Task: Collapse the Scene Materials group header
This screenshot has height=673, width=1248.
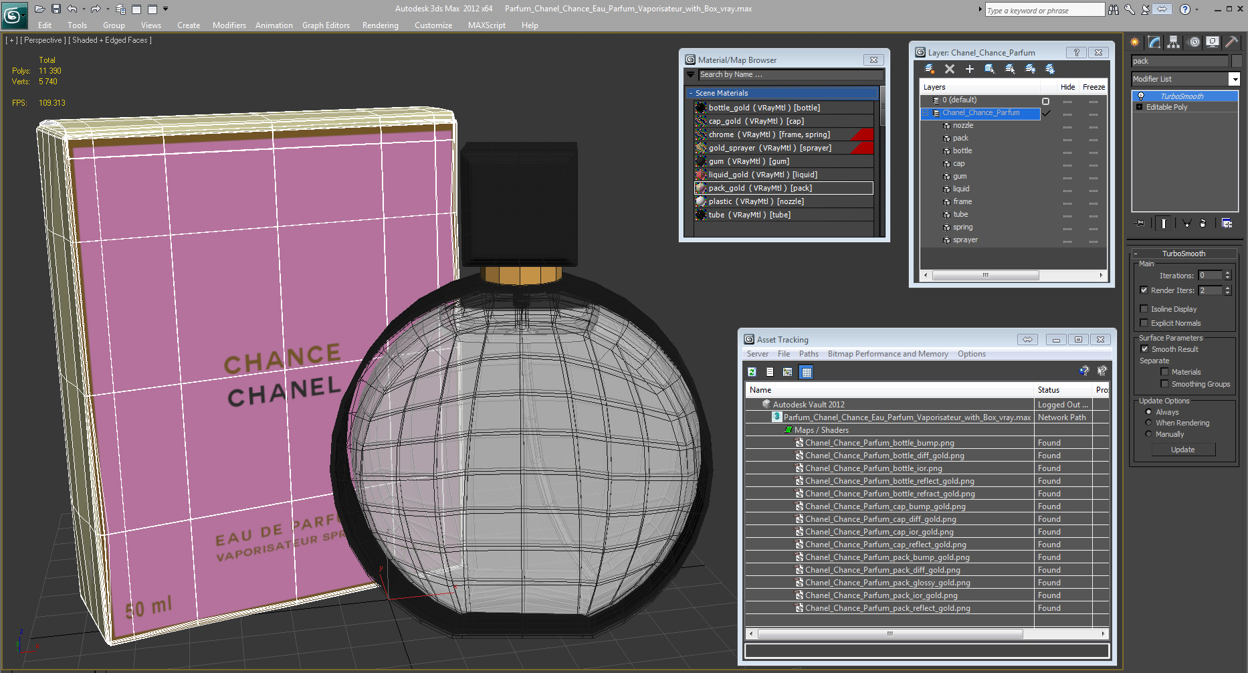Action: point(782,93)
